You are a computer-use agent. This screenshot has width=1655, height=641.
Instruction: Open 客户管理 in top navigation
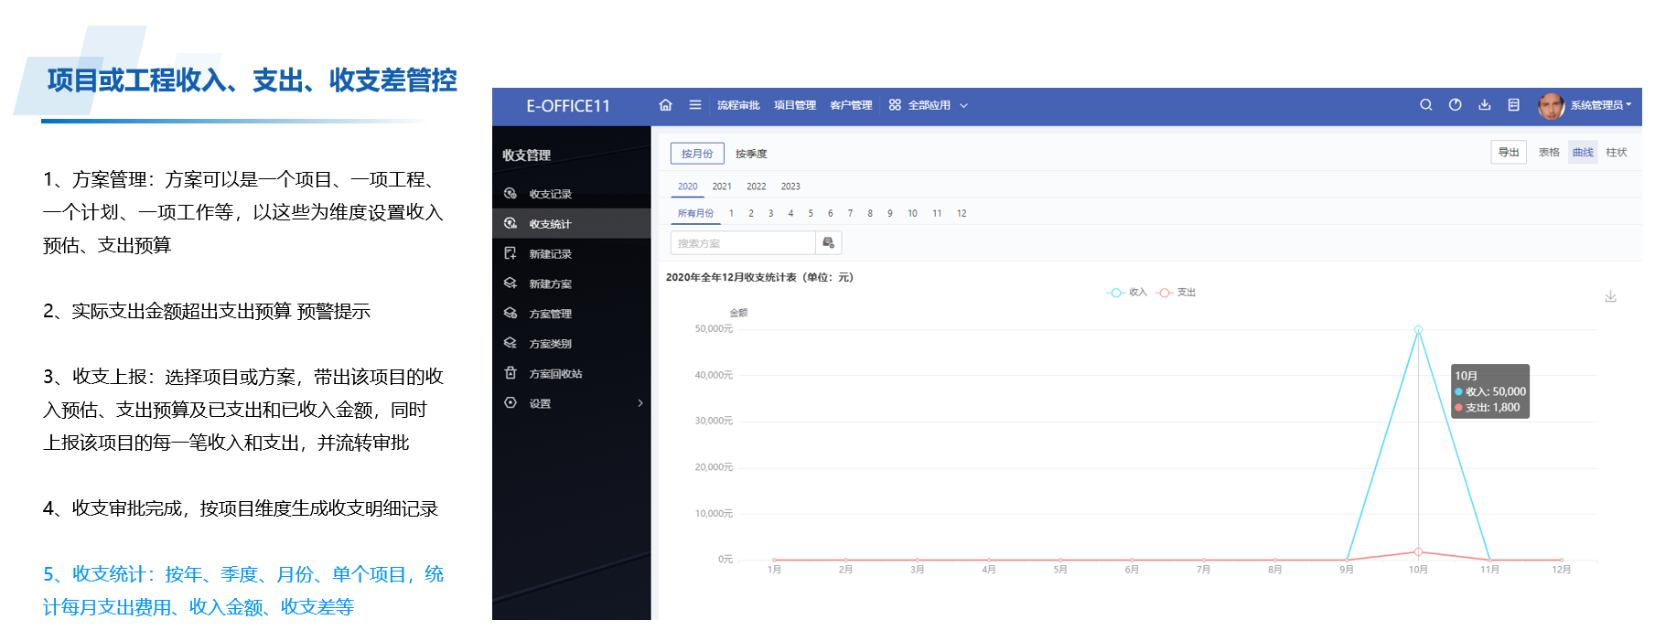tap(851, 105)
